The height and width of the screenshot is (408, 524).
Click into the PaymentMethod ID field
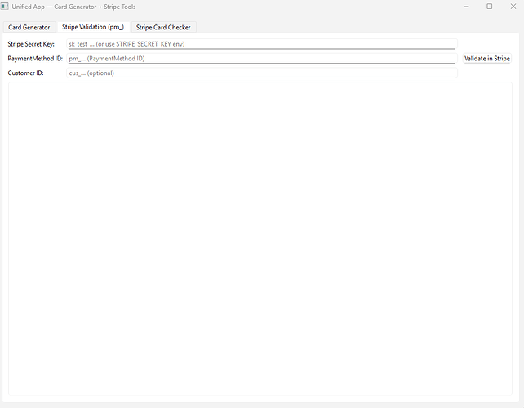pyautogui.click(x=261, y=59)
